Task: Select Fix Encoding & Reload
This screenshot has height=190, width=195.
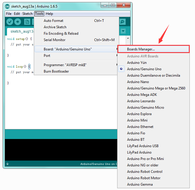Action: click(76, 34)
